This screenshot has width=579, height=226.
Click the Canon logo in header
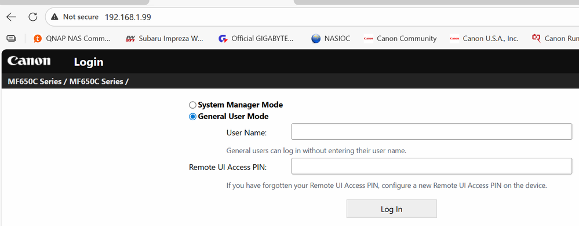(x=29, y=61)
